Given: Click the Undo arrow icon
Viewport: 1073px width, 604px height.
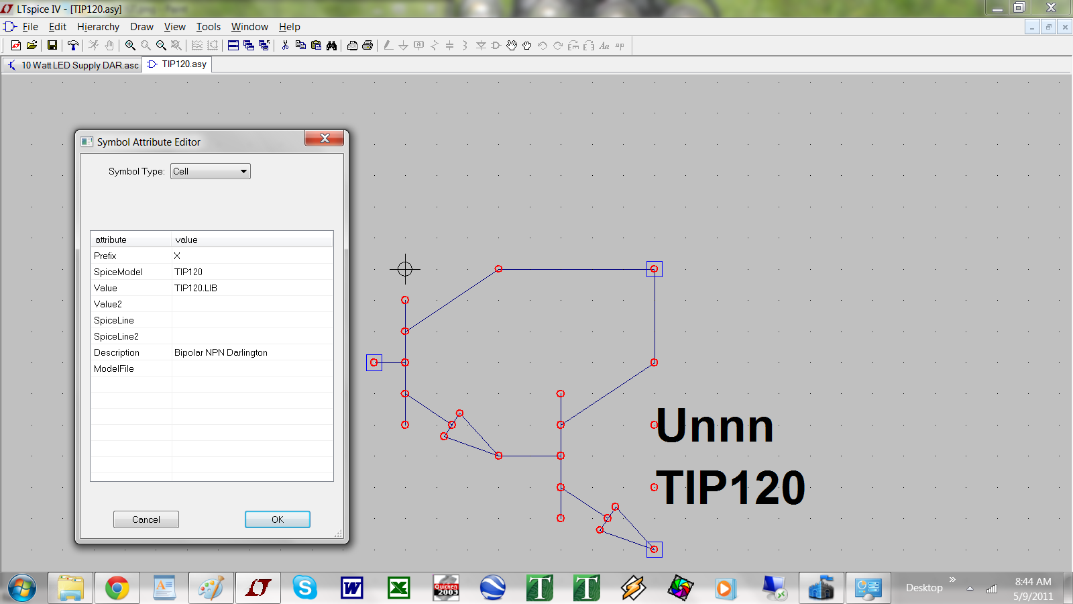Looking at the screenshot, I should coord(543,45).
